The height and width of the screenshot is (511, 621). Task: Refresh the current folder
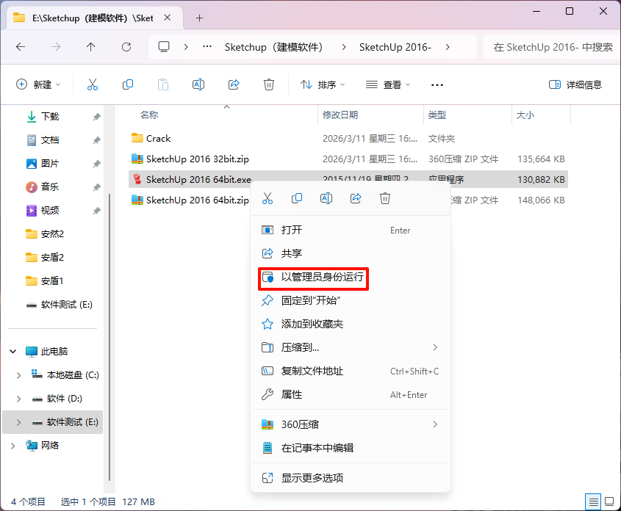pyautogui.click(x=126, y=47)
